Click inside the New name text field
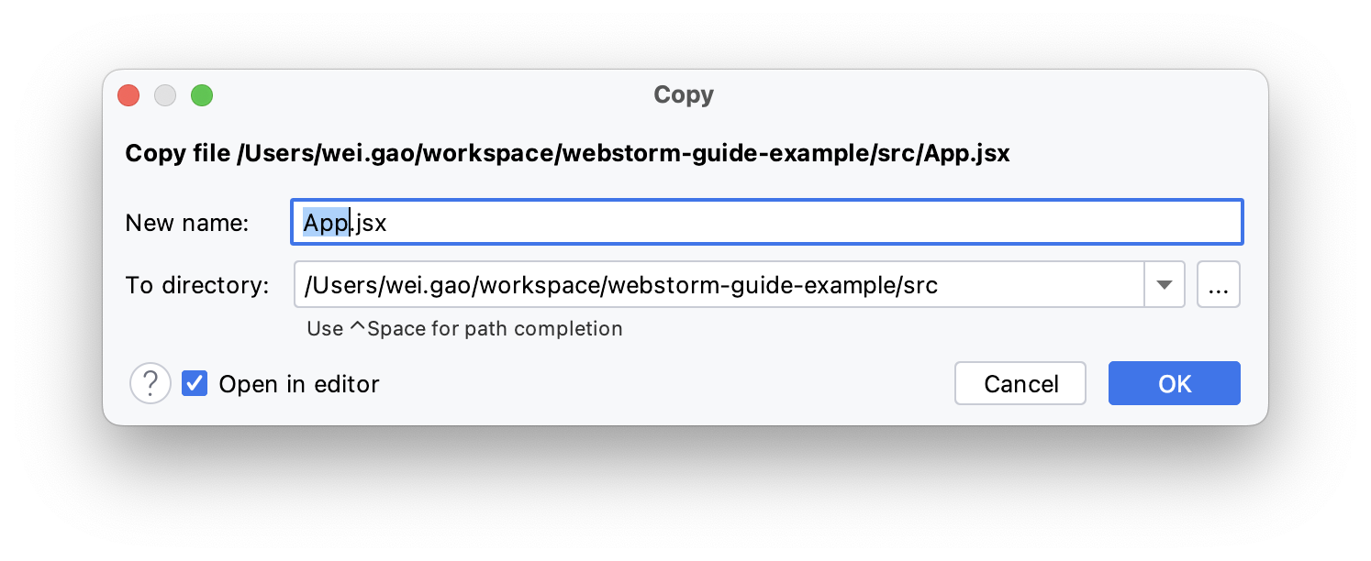 [x=642, y=222]
